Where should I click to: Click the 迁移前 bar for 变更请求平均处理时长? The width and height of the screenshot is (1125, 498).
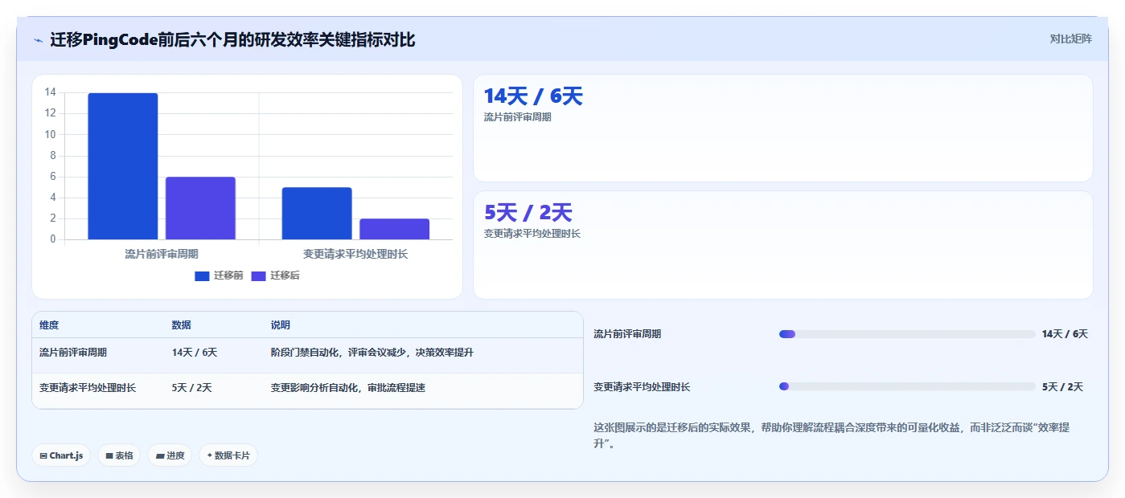pos(317,214)
